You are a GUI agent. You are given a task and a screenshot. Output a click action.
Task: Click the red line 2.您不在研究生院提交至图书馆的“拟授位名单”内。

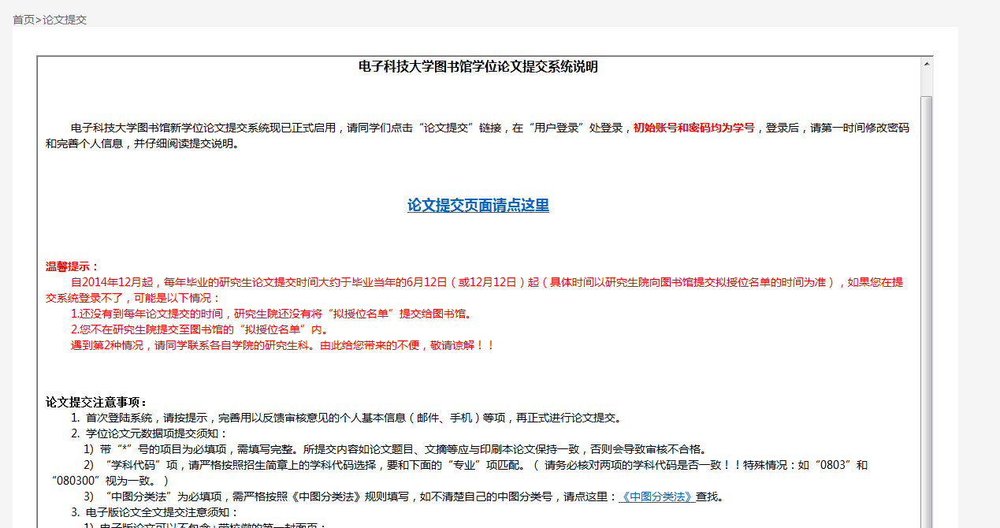pos(199,329)
